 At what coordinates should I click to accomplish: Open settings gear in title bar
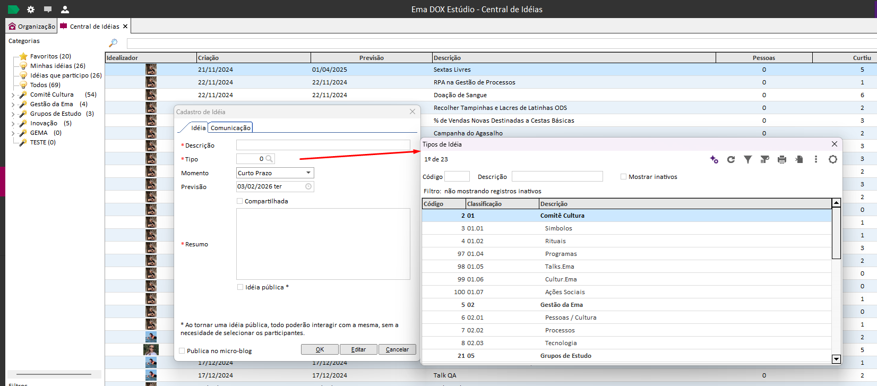pos(31,10)
